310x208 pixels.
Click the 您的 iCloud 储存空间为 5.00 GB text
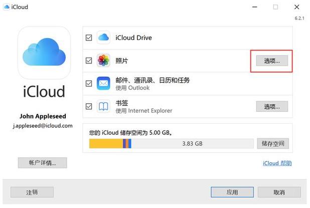[130, 133]
